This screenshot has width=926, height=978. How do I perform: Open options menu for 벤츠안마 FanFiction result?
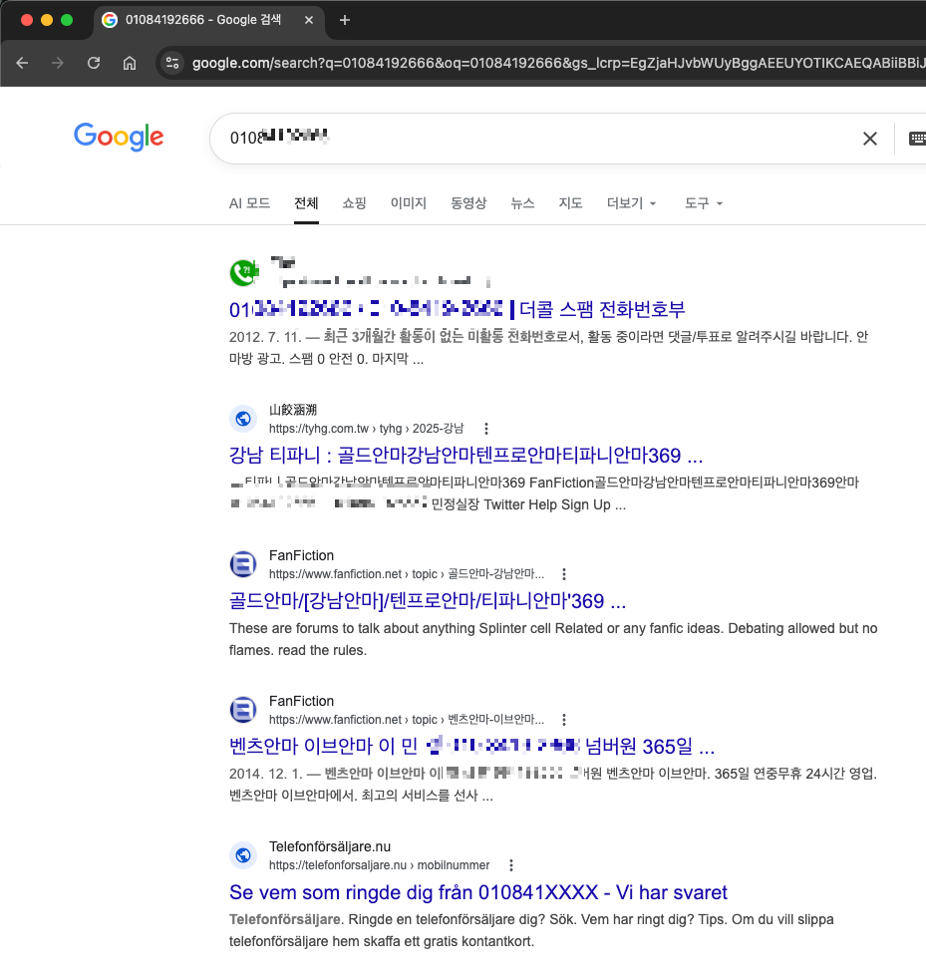pyautogui.click(x=564, y=720)
